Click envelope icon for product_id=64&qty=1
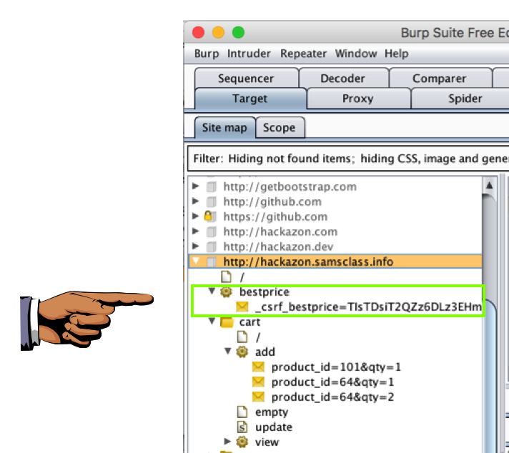 click(258, 382)
